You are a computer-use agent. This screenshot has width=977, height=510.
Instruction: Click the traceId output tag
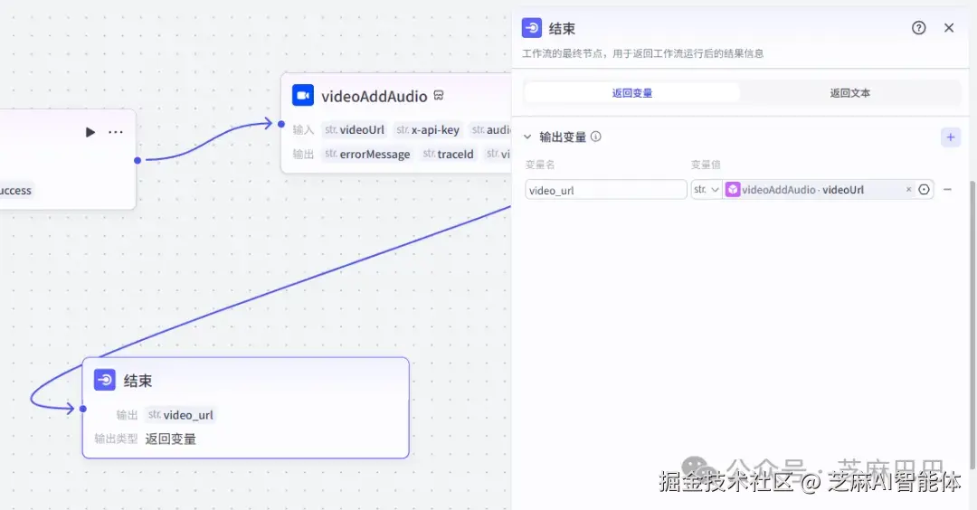tap(448, 154)
